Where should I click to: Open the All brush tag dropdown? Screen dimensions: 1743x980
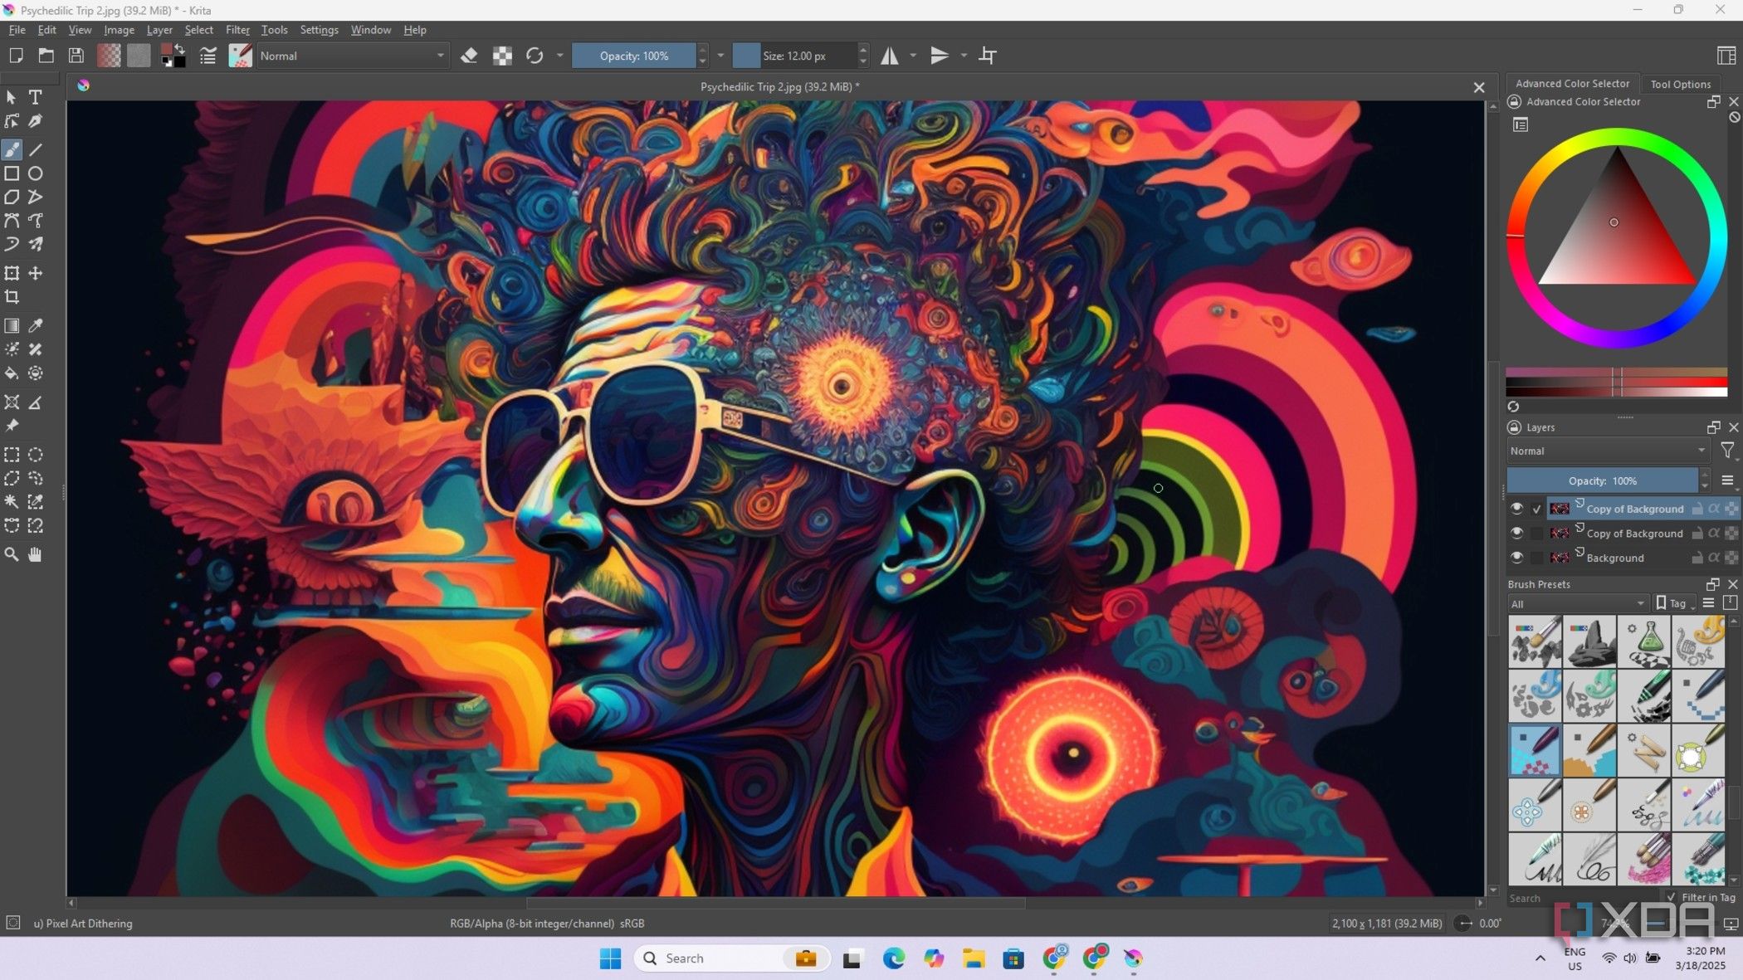tap(1577, 603)
